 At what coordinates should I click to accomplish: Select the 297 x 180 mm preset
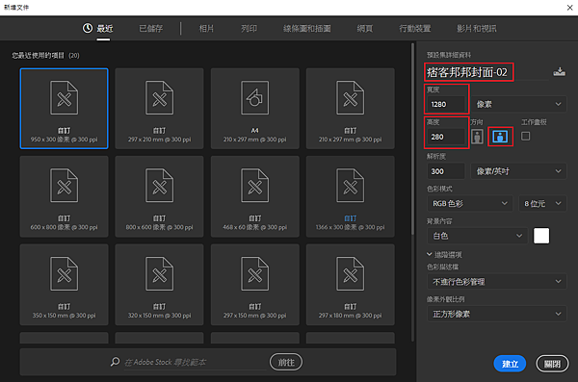[x=351, y=285]
